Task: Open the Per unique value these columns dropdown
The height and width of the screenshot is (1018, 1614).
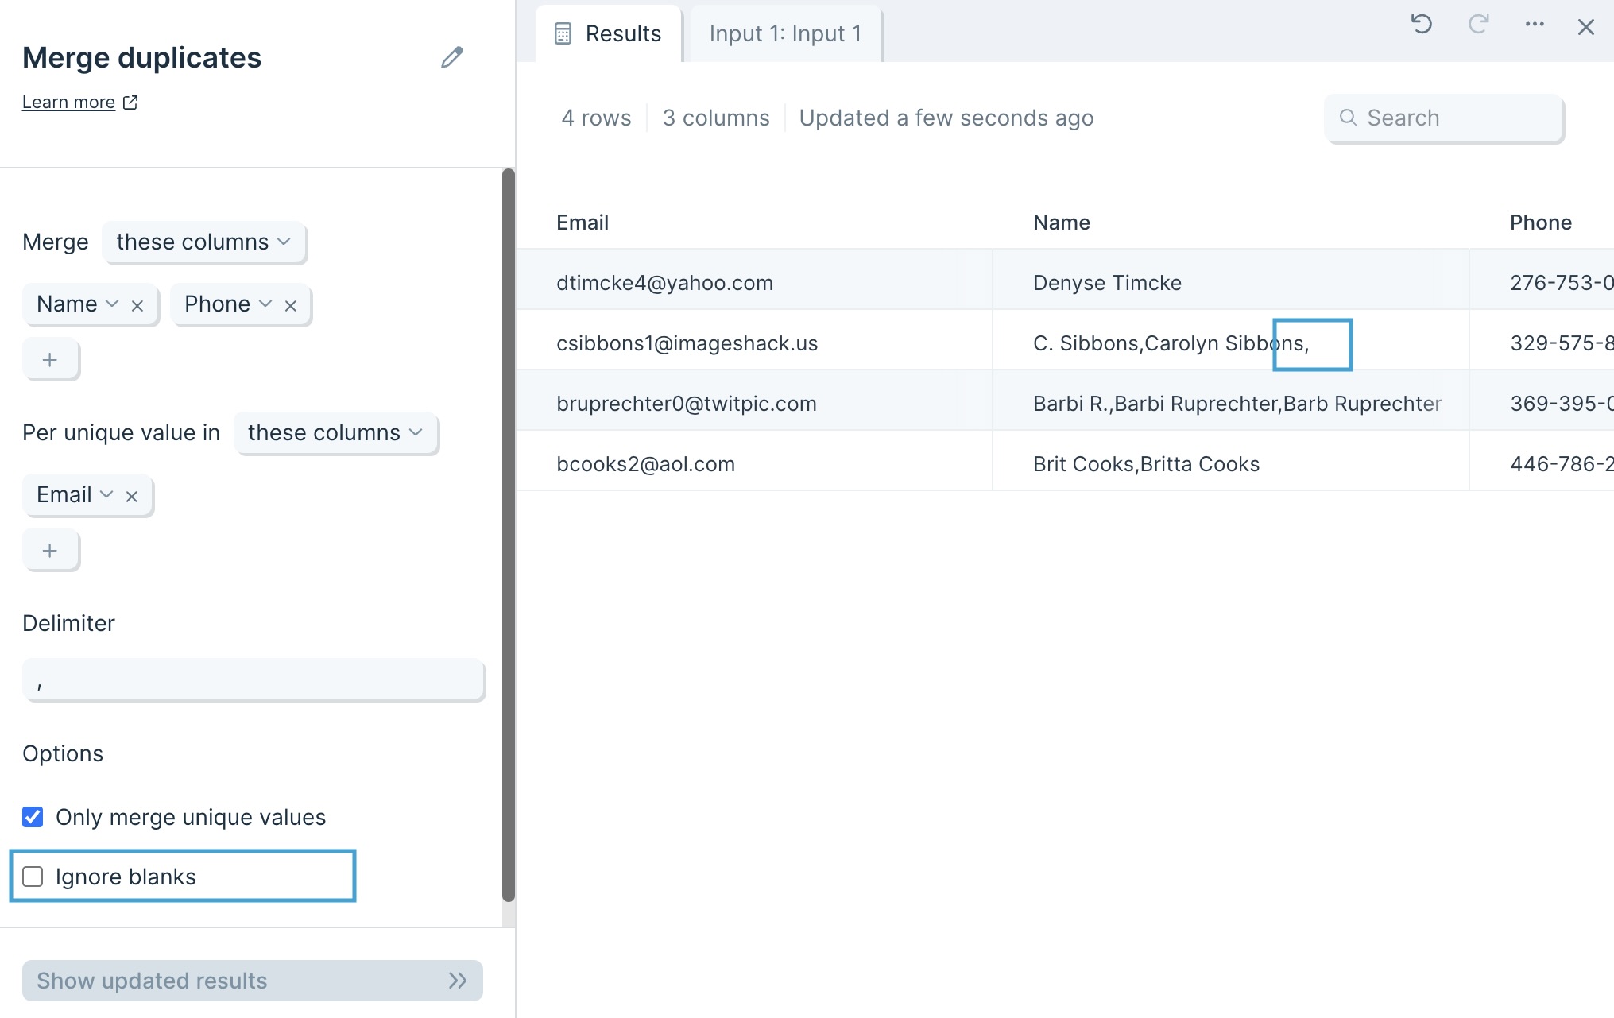Action: (x=335, y=432)
